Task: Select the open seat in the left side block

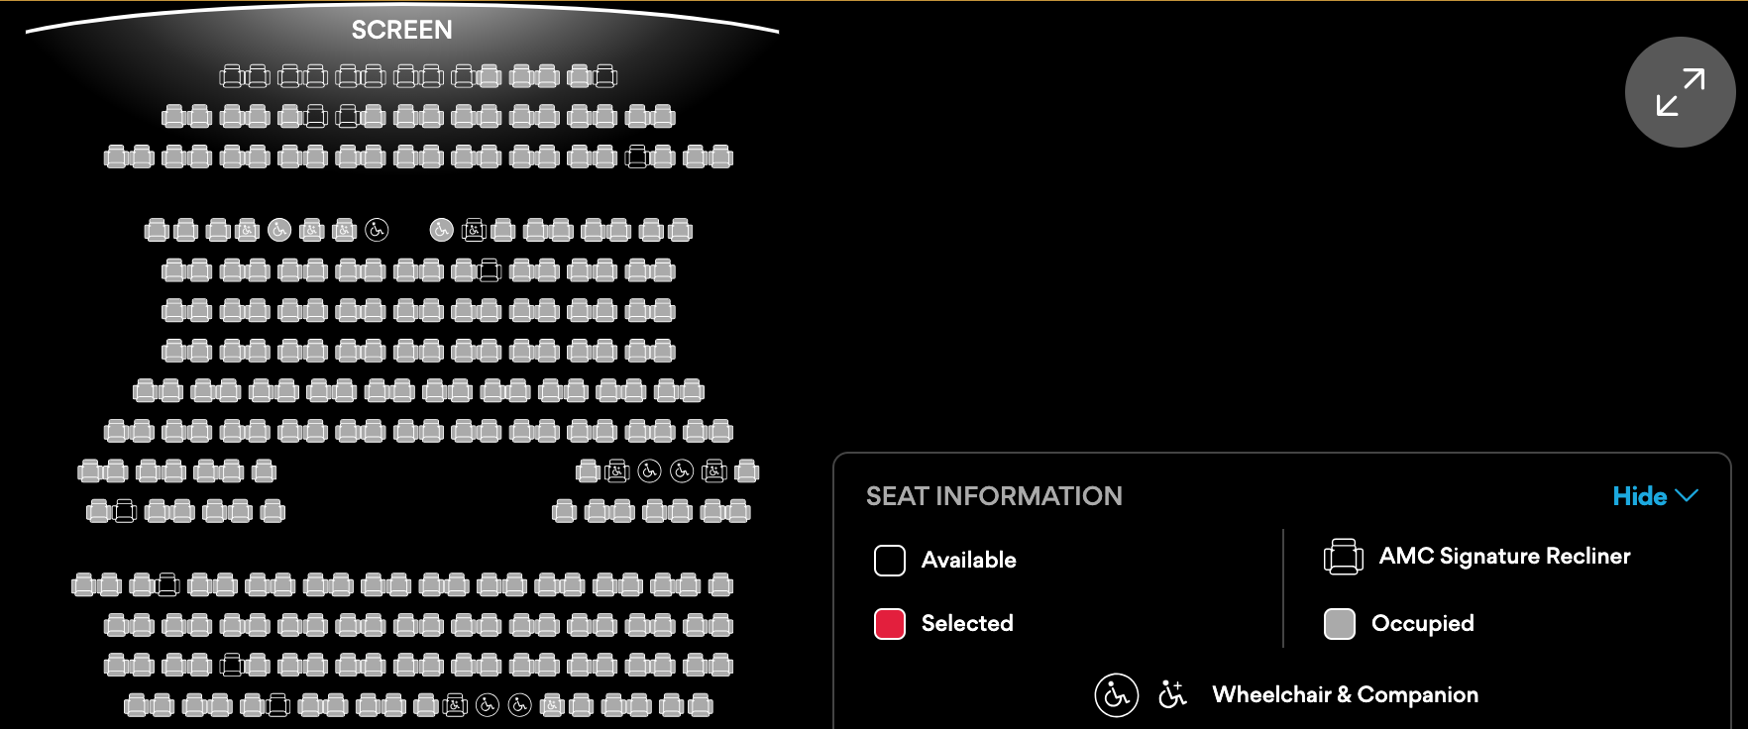Action: click(125, 511)
